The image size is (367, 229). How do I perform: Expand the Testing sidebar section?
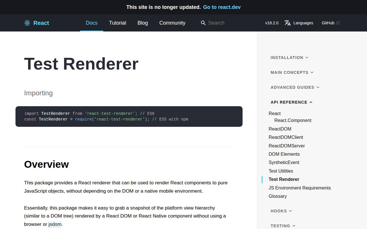pos(283,226)
